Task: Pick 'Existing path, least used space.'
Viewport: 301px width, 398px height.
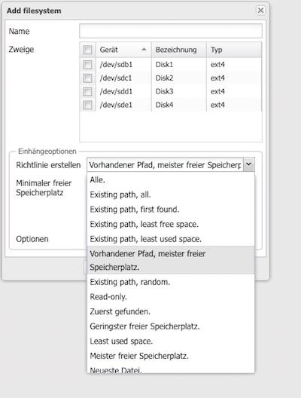Action: coord(171,239)
